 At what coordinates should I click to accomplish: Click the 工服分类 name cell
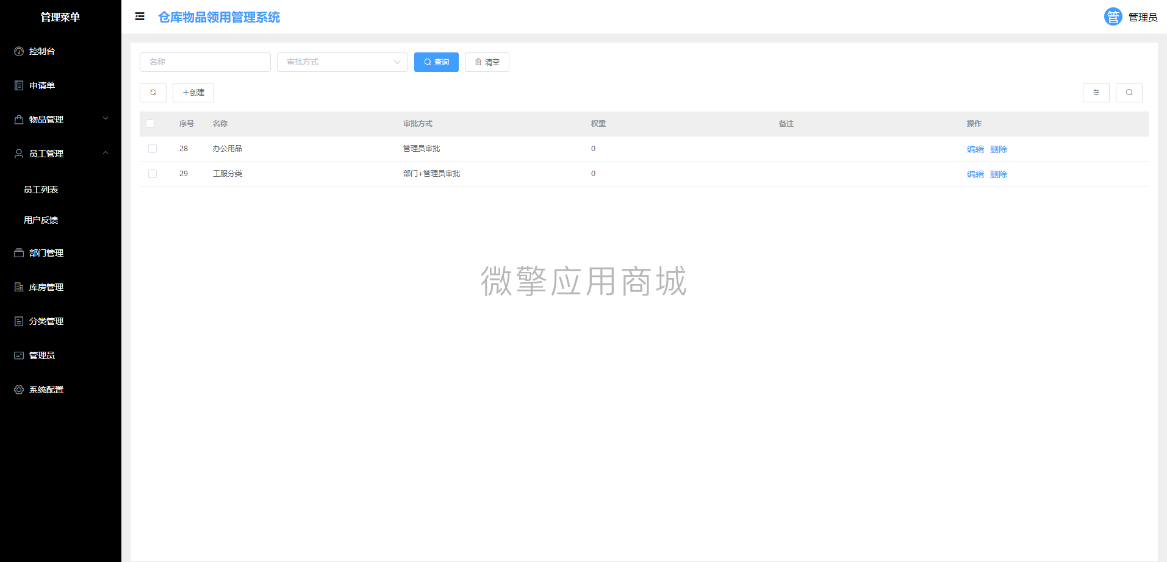pyautogui.click(x=228, y=174)
